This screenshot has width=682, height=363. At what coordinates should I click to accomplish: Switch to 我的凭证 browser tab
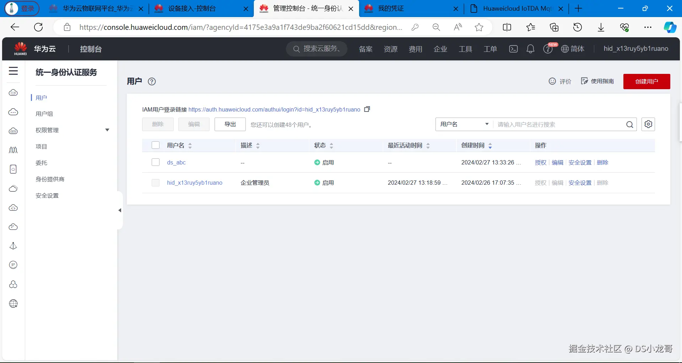411,9
